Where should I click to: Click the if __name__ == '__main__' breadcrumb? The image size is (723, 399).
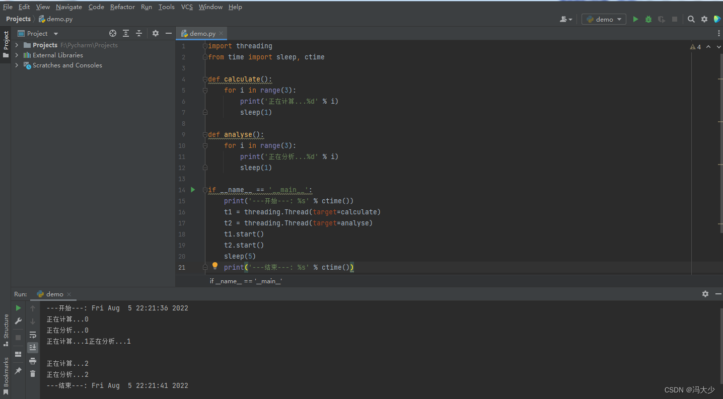click(246, 281)
